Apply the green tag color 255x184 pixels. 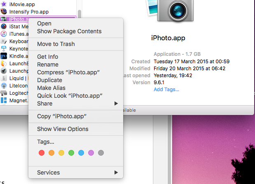click(x=71, y=153)
